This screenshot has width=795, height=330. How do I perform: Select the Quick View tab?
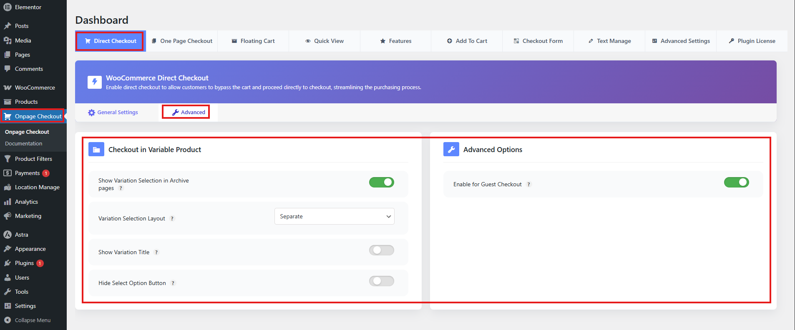pyautogui.click(x=325, y=41)
